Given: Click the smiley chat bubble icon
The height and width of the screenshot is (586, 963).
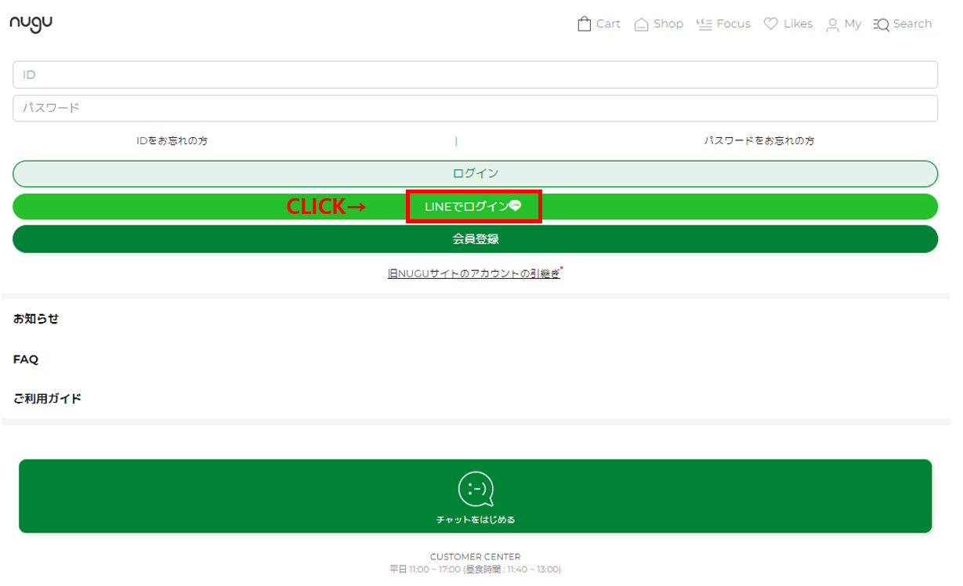Looking at the screenshot, I should (476, 489).
